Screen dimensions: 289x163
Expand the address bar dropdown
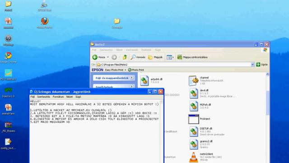point(252,64)
